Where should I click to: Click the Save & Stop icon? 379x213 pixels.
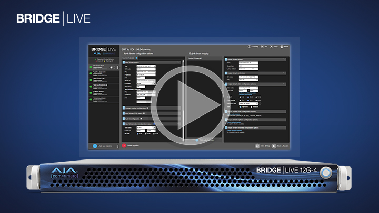(x=257, y=146)
